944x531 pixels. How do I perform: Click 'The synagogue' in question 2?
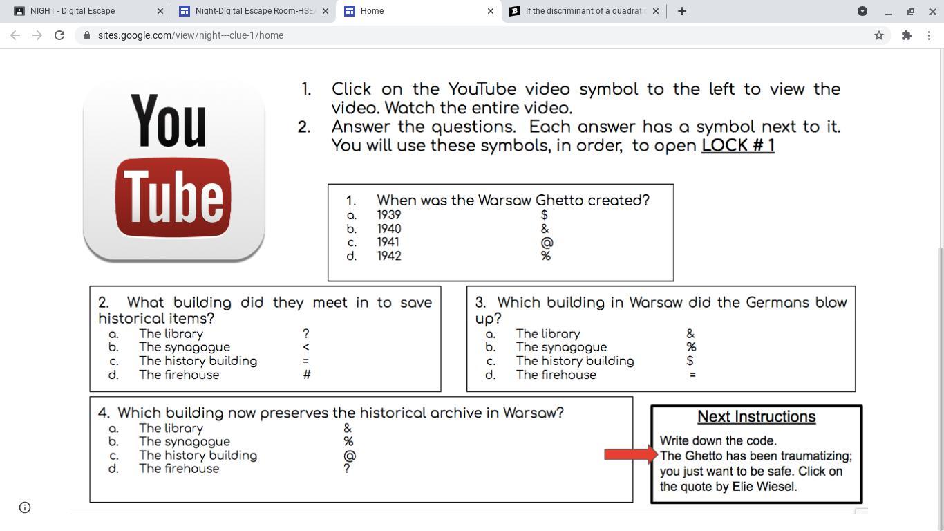[x=185, y=347]
